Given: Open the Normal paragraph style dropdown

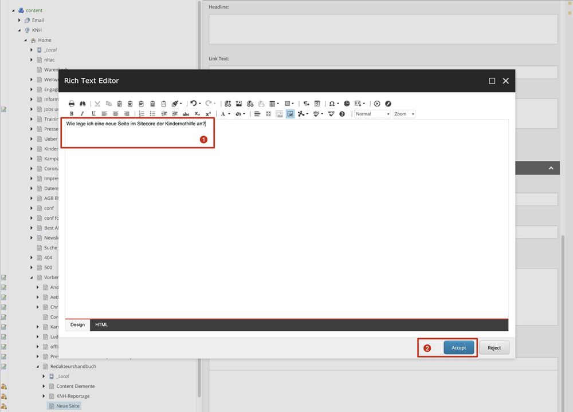Looking at the screenshot, I should tap(372, 114).
